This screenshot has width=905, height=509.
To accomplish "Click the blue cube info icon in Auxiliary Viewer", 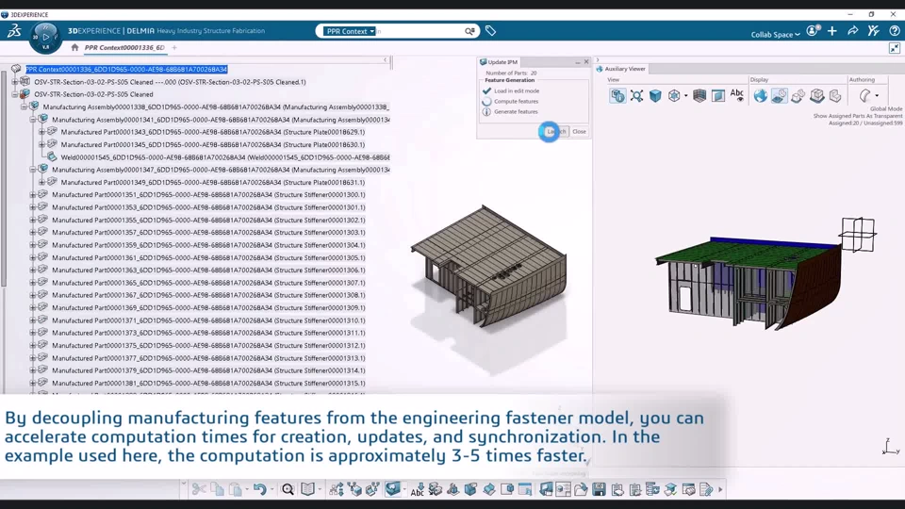I will (x=617, y=95).
